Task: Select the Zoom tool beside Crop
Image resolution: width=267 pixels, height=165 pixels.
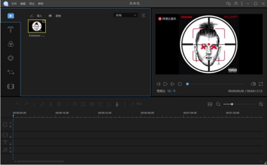Action: (x=83, y=104)
